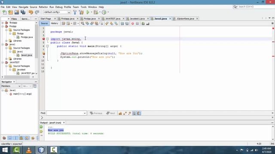Expand the firstapp project node

(3, 23)
